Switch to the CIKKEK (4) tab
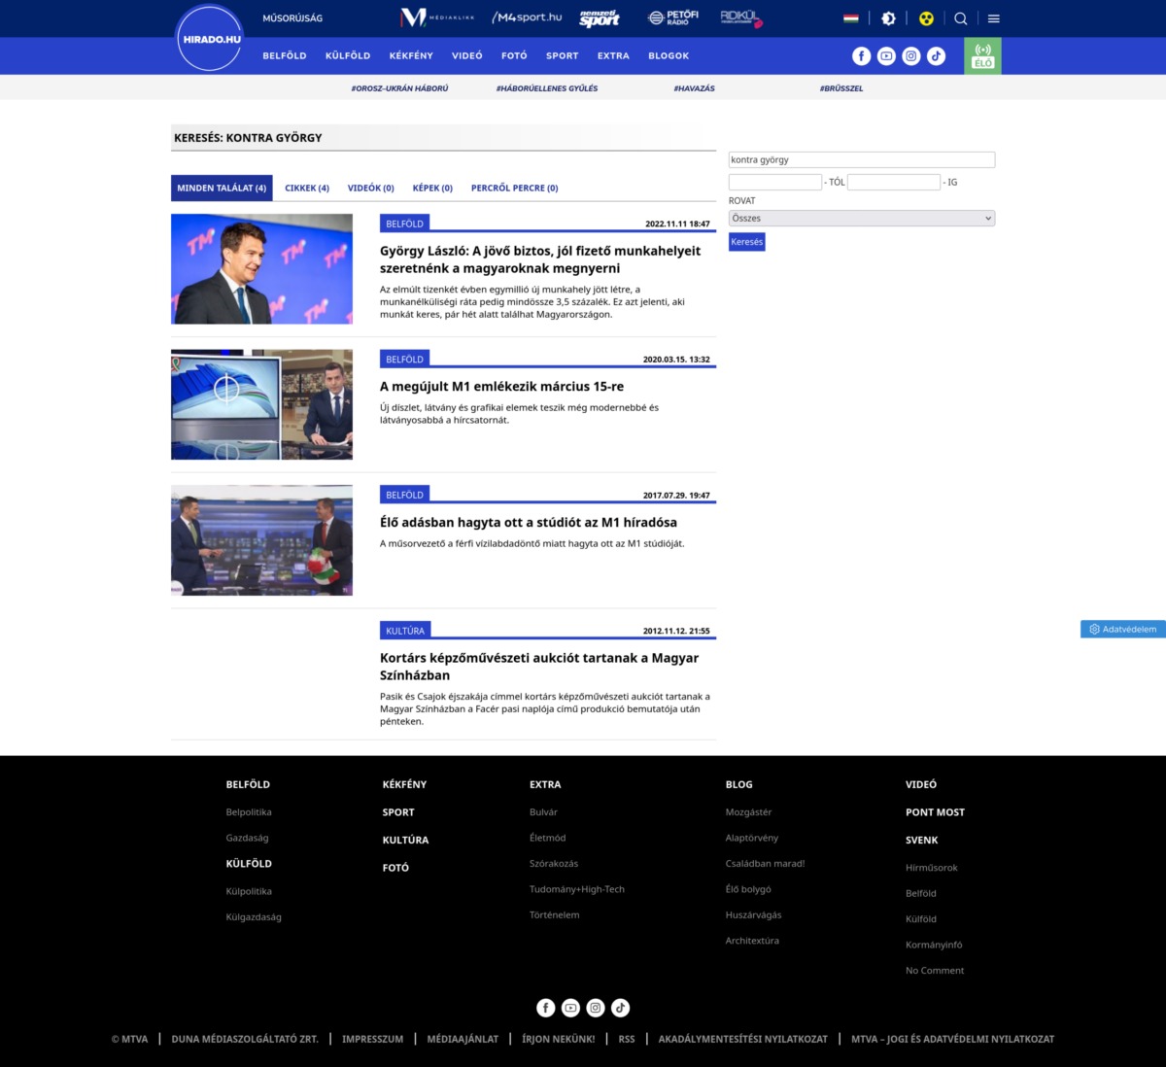 tap(307, 189)
